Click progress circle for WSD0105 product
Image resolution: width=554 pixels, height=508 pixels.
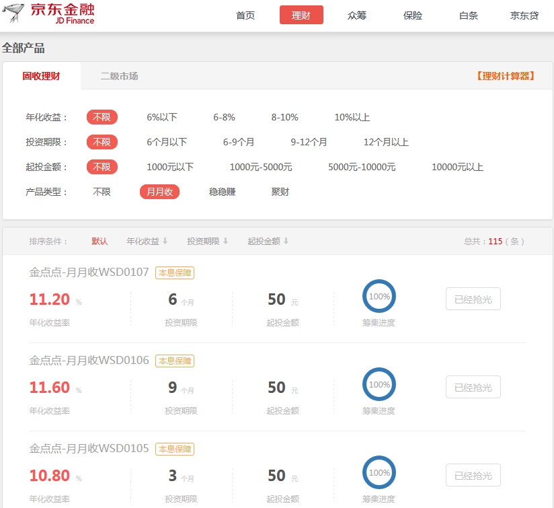[x=379, y=473]
